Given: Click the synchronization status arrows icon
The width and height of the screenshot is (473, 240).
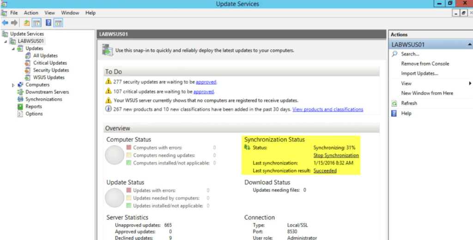Looking at the screenshot, I should coord(248,147).
